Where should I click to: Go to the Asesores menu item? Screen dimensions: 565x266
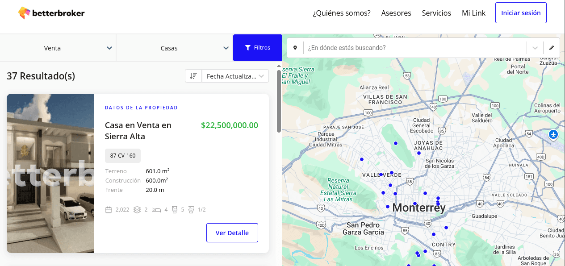(x=396, y=13)
